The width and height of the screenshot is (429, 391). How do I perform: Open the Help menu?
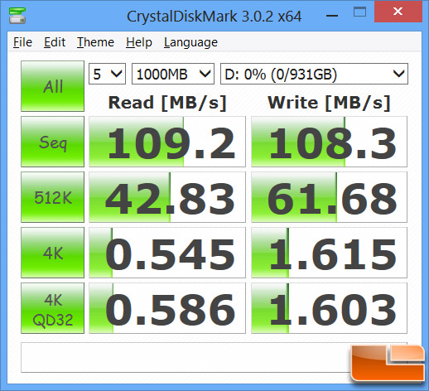coord(139,42)
